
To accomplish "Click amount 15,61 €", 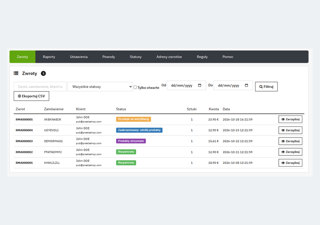I will [x=214, y=141].
